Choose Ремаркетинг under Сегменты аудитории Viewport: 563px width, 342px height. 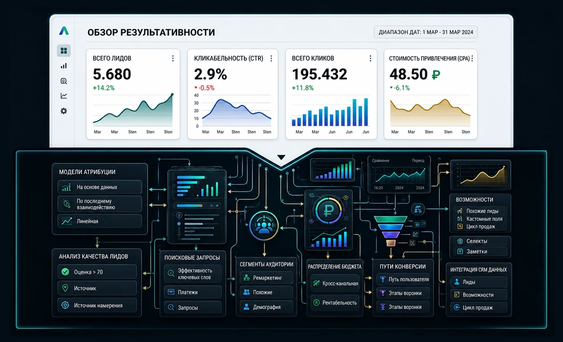(x=266, y=277)
